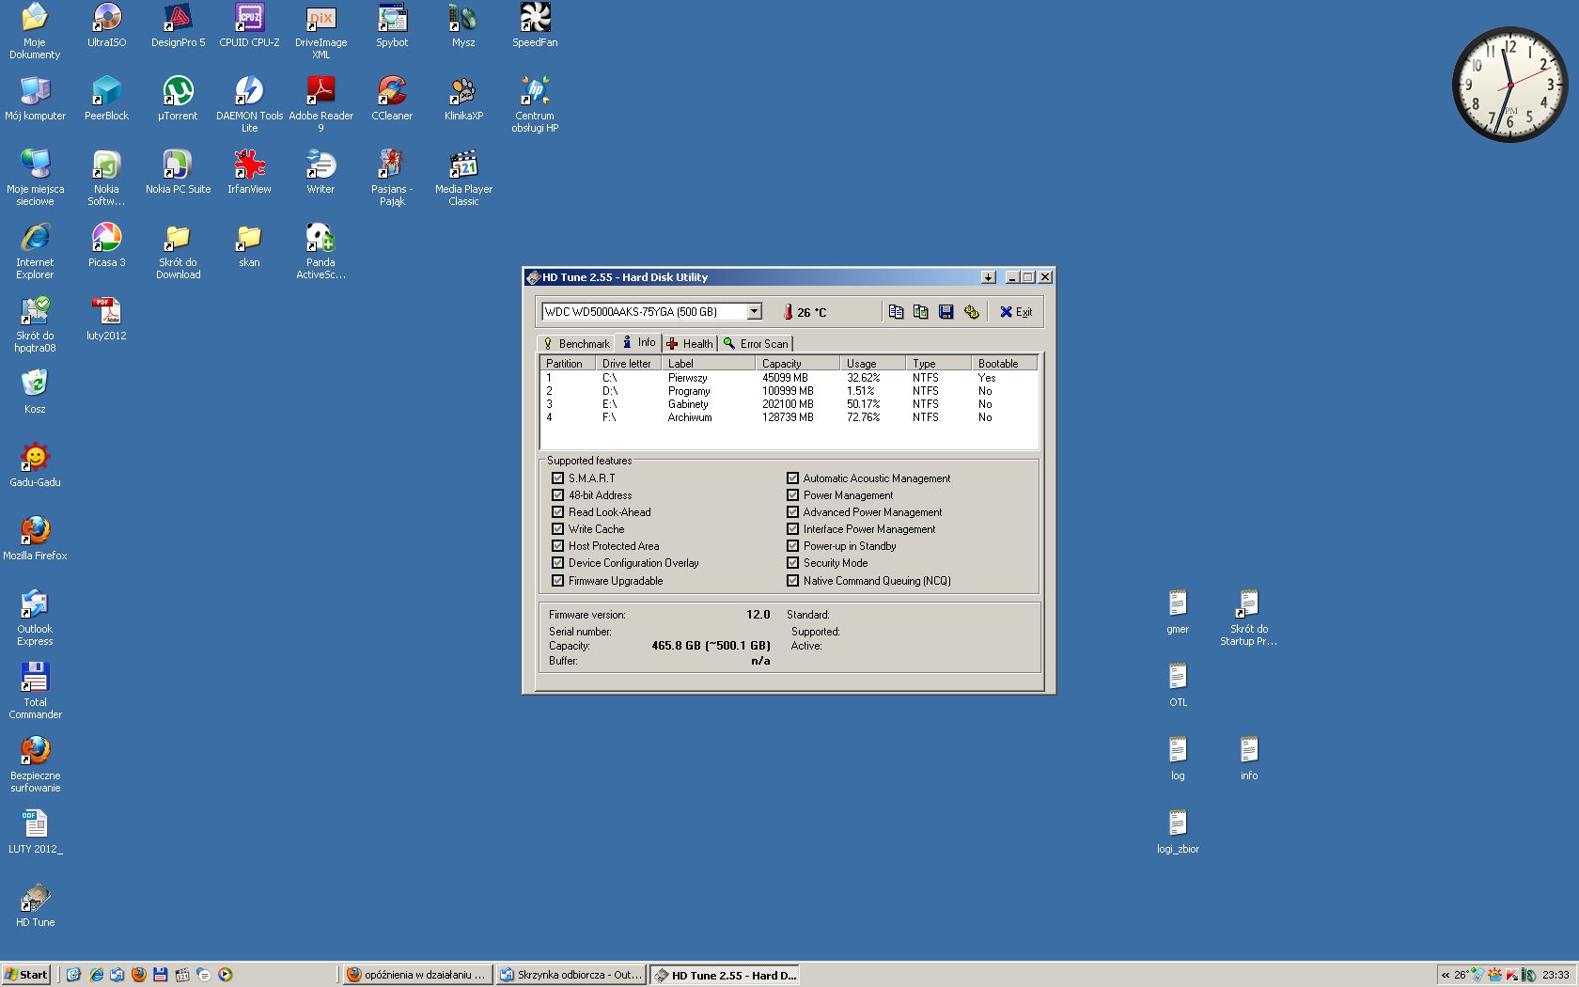Click HD Tune taskbar button
The image size is (1579, 987).
tap(725, 975)
